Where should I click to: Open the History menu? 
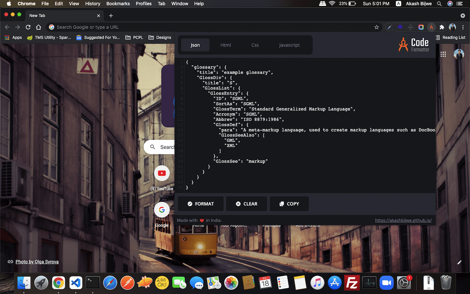pos(93,4)
